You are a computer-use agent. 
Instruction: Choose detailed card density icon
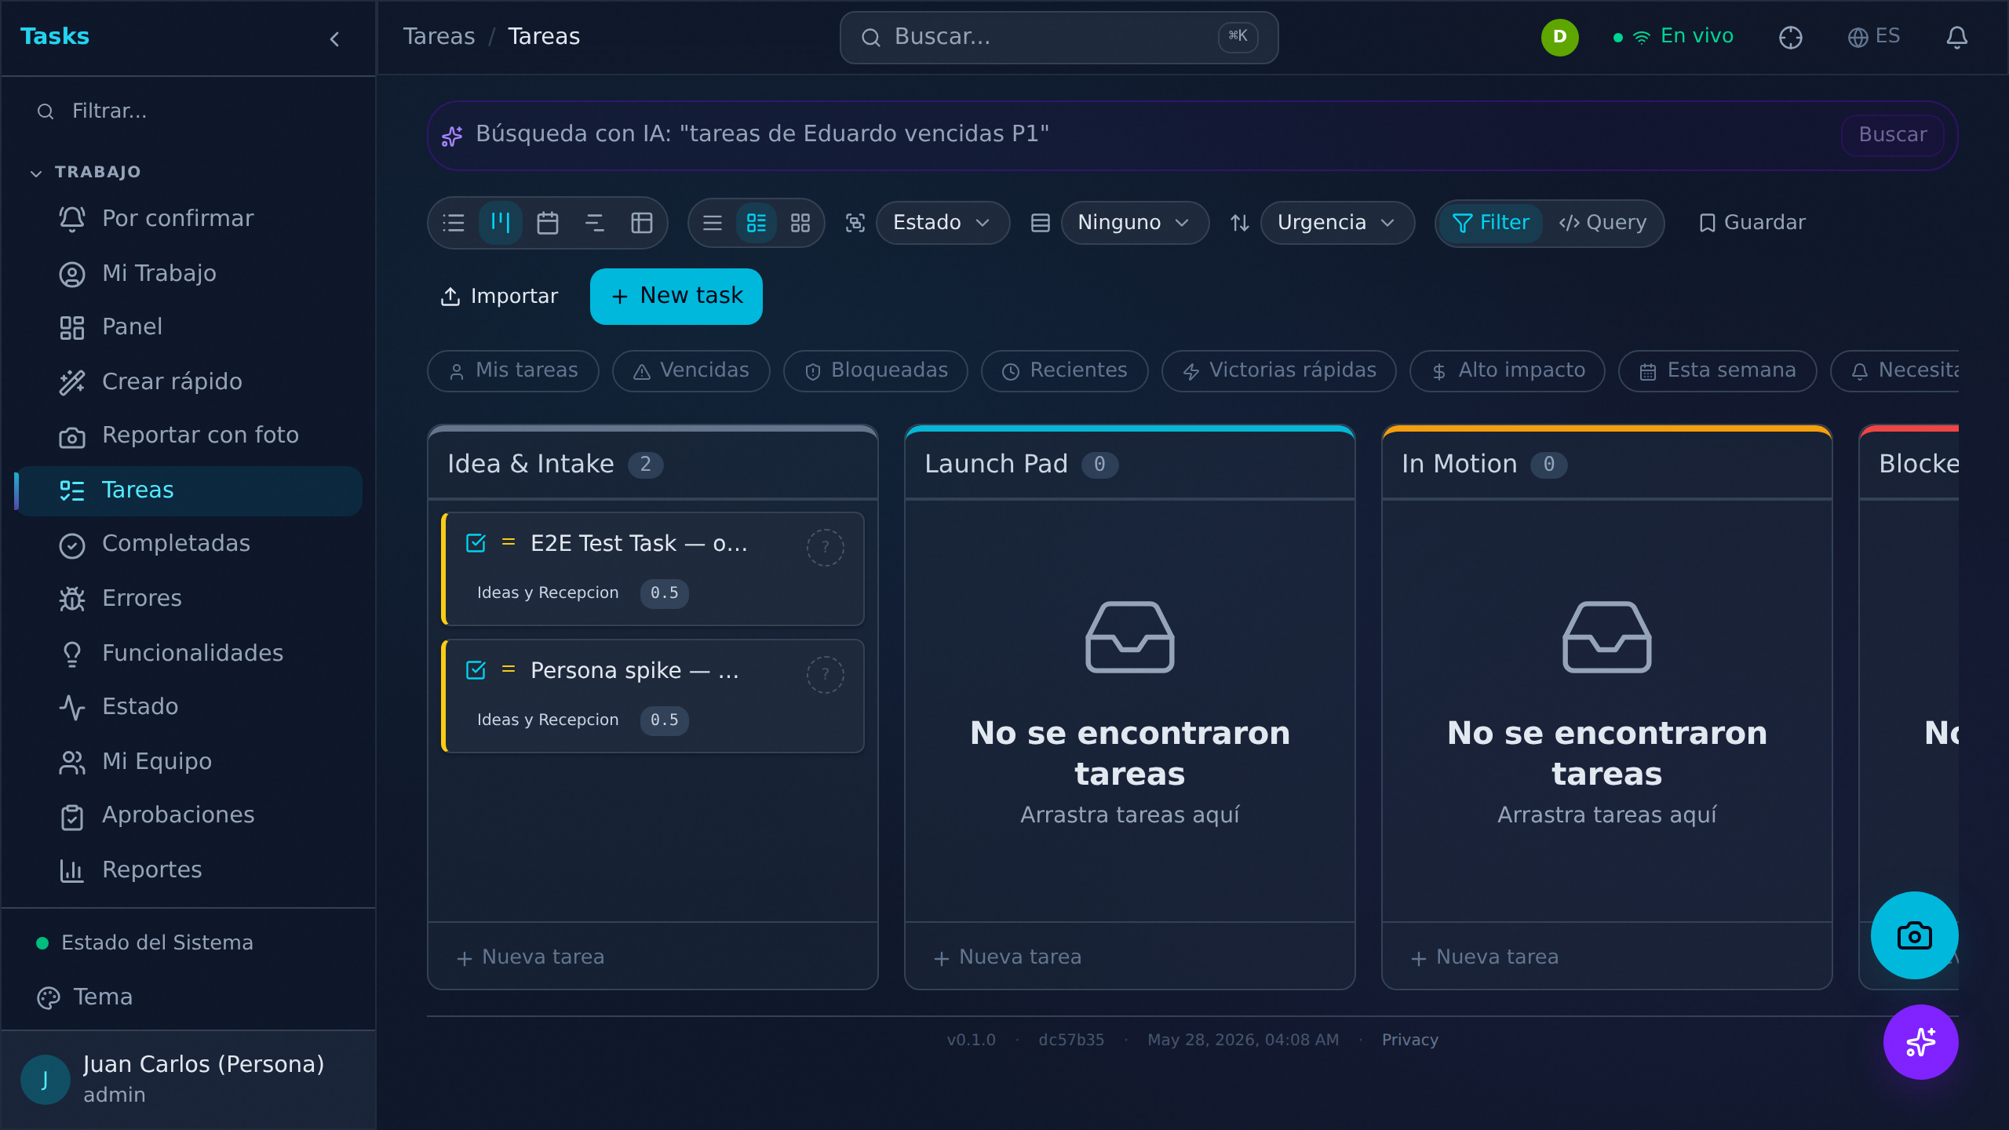point(757,223)
